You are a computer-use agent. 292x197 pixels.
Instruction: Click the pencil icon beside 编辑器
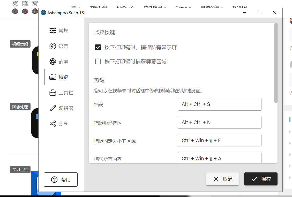pos(53,108)
